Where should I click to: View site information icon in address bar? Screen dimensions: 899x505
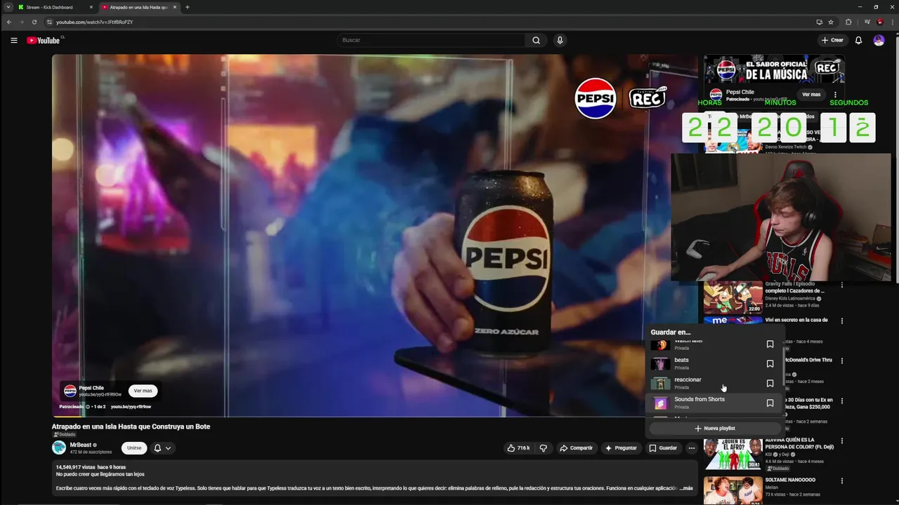[49, 22]
